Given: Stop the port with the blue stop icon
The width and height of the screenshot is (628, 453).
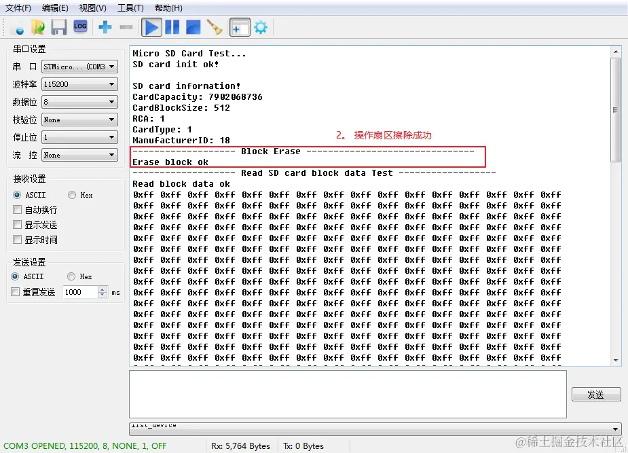Looking at the screenshot, I should (193, 27).
